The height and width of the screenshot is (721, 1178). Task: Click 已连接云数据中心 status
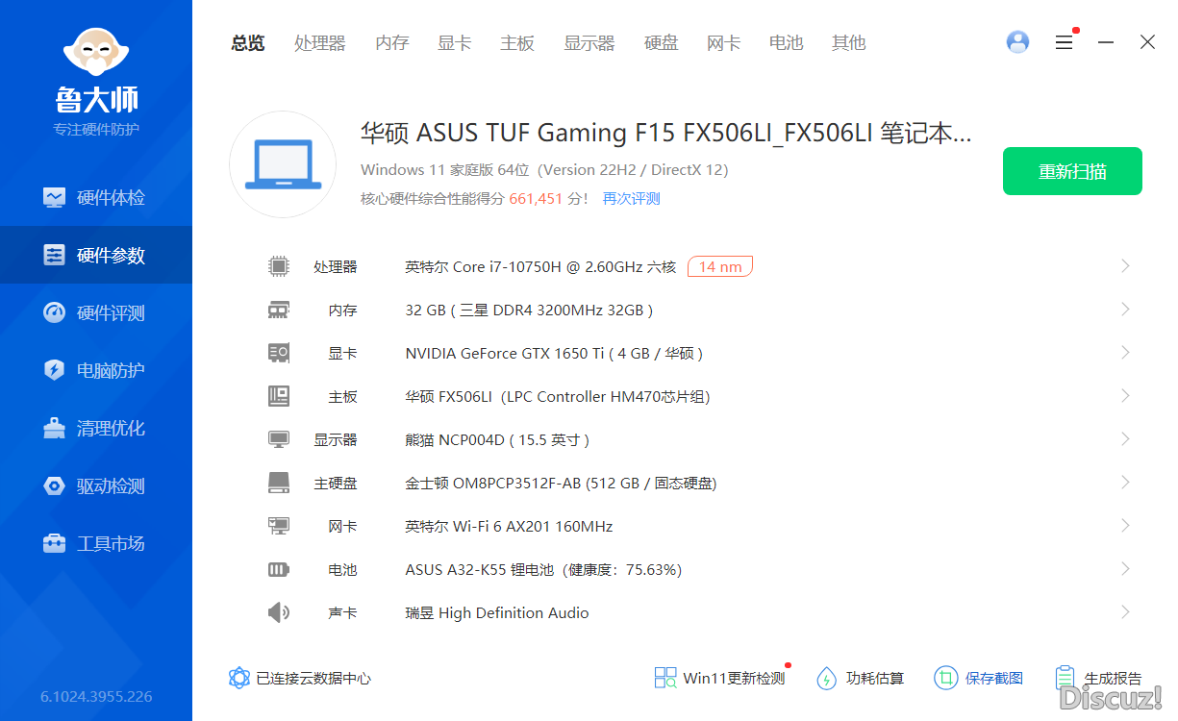click(x=300, y=678)
